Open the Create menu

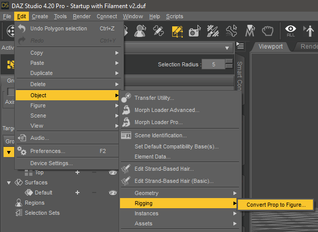(x=40, y=16)
